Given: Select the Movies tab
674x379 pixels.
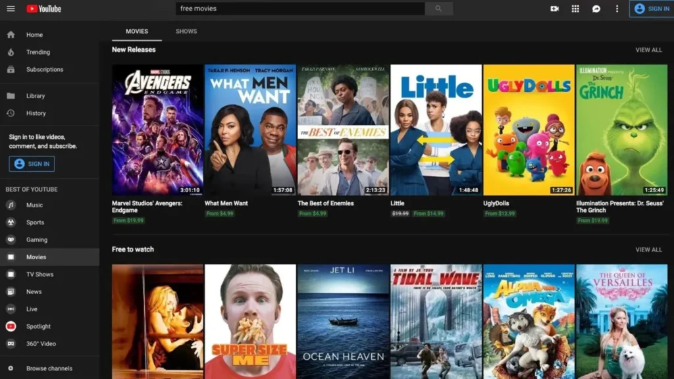Looking at the screenshot, I should [137, 31].
